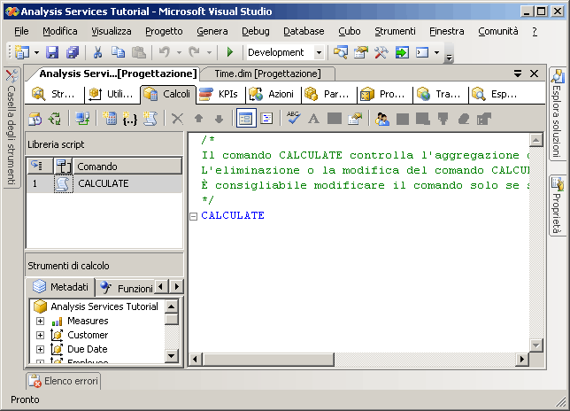This screenshot has width=570, height=411.
Task: Click the Move Up arrow icon
Action: 198,119
